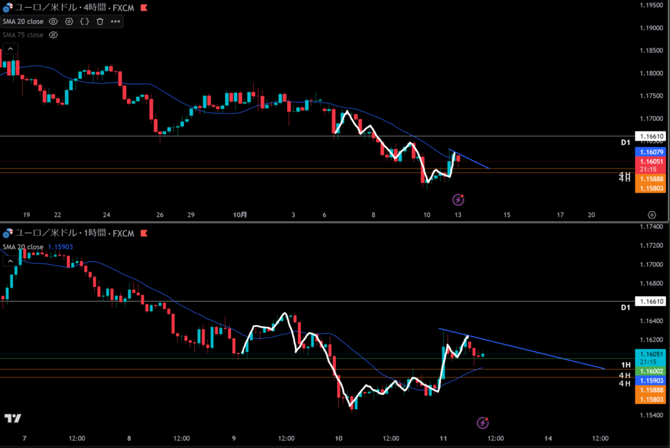Open the lightning event icon on 4-hour chart
Image resolution: width=670 pixels, height=448 pixels.
(x=459, y=198)
